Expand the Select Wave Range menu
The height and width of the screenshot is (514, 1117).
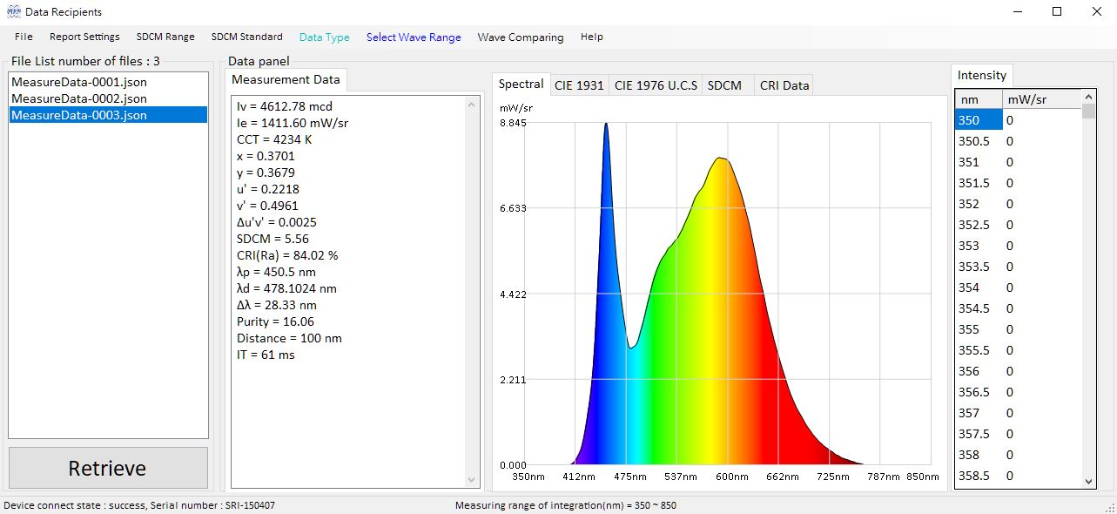414,37
